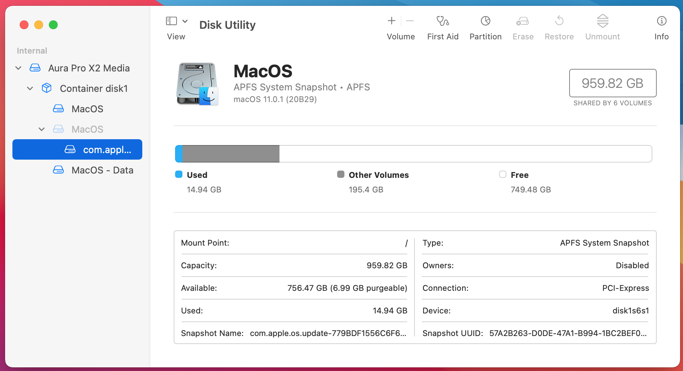This screenshot has height=371, width=683.
Task: Click the APFS System Snapshot • APFS subtitle
Action: [x=302, y=87]
